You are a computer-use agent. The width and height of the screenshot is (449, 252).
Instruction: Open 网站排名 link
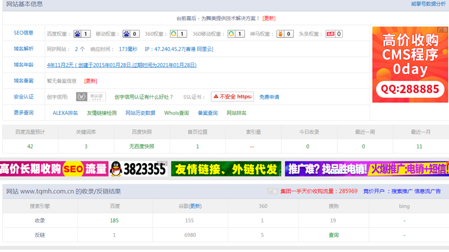[236, 113]
